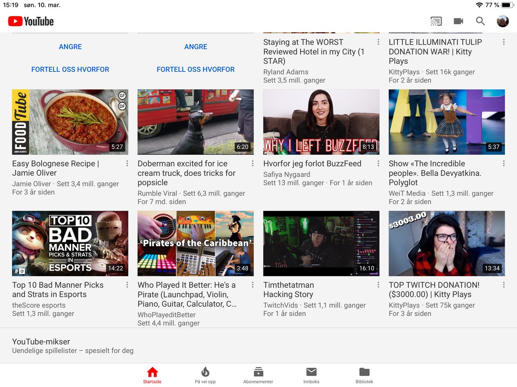
Task: Tap the 15:19 clock in status bar
Action: pos(12,5)
